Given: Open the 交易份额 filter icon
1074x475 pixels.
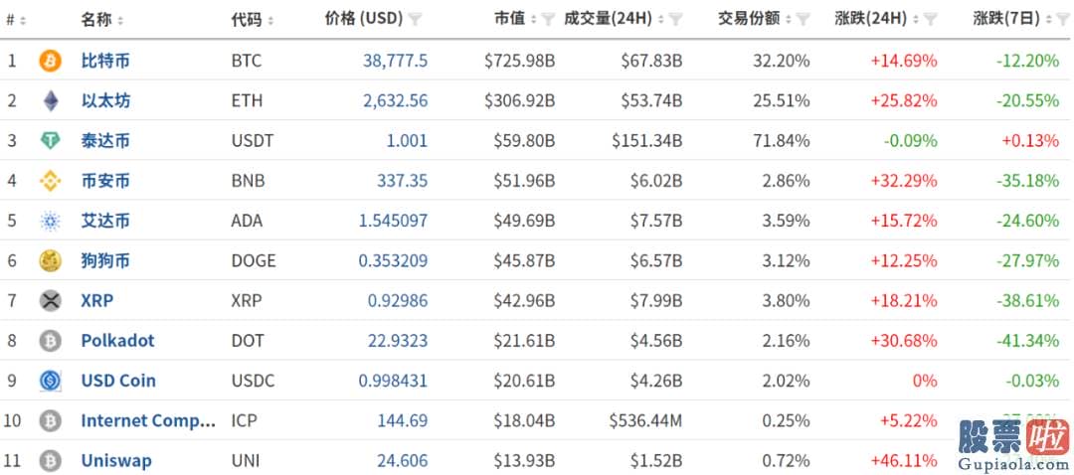Looking at the screenshot, I should (x=804, y=19).
